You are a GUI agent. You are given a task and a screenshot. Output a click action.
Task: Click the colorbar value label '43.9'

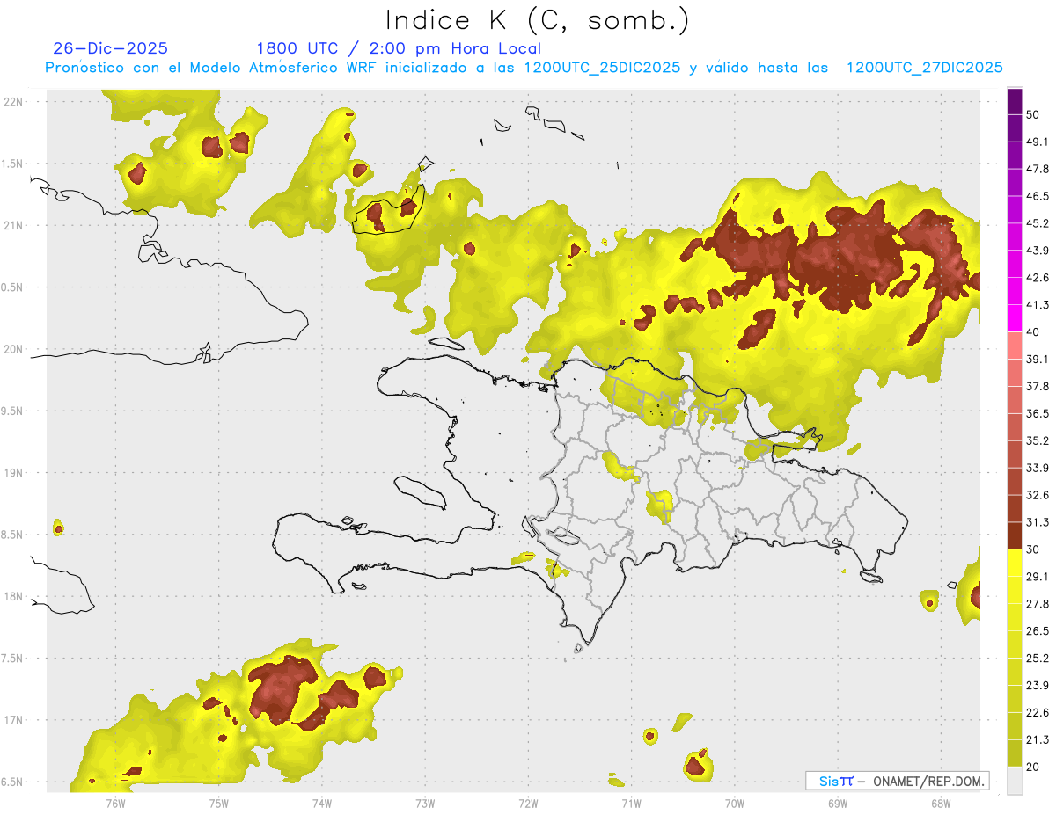click(x=1037, y=251)
